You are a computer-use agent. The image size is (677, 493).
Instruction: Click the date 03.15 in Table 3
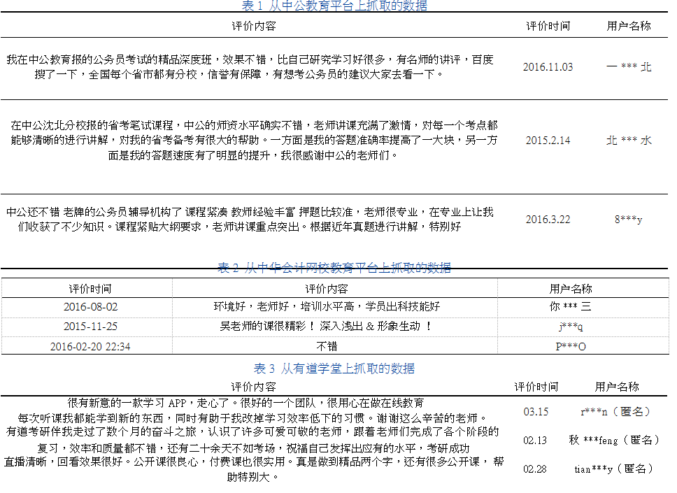click(x=536, y=412)
